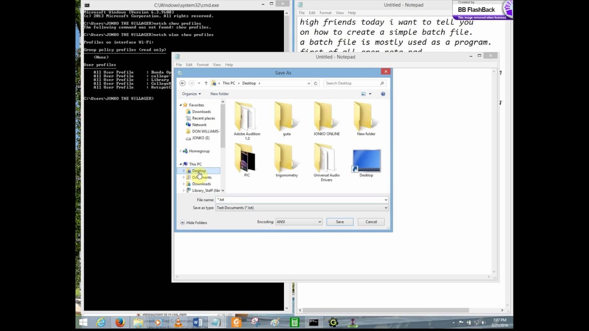Expand the Documents node under This PC
Screen dimensions: 589x331
point(184,177)
